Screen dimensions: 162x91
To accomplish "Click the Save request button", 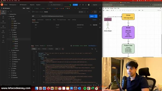I will click(81, 12).
